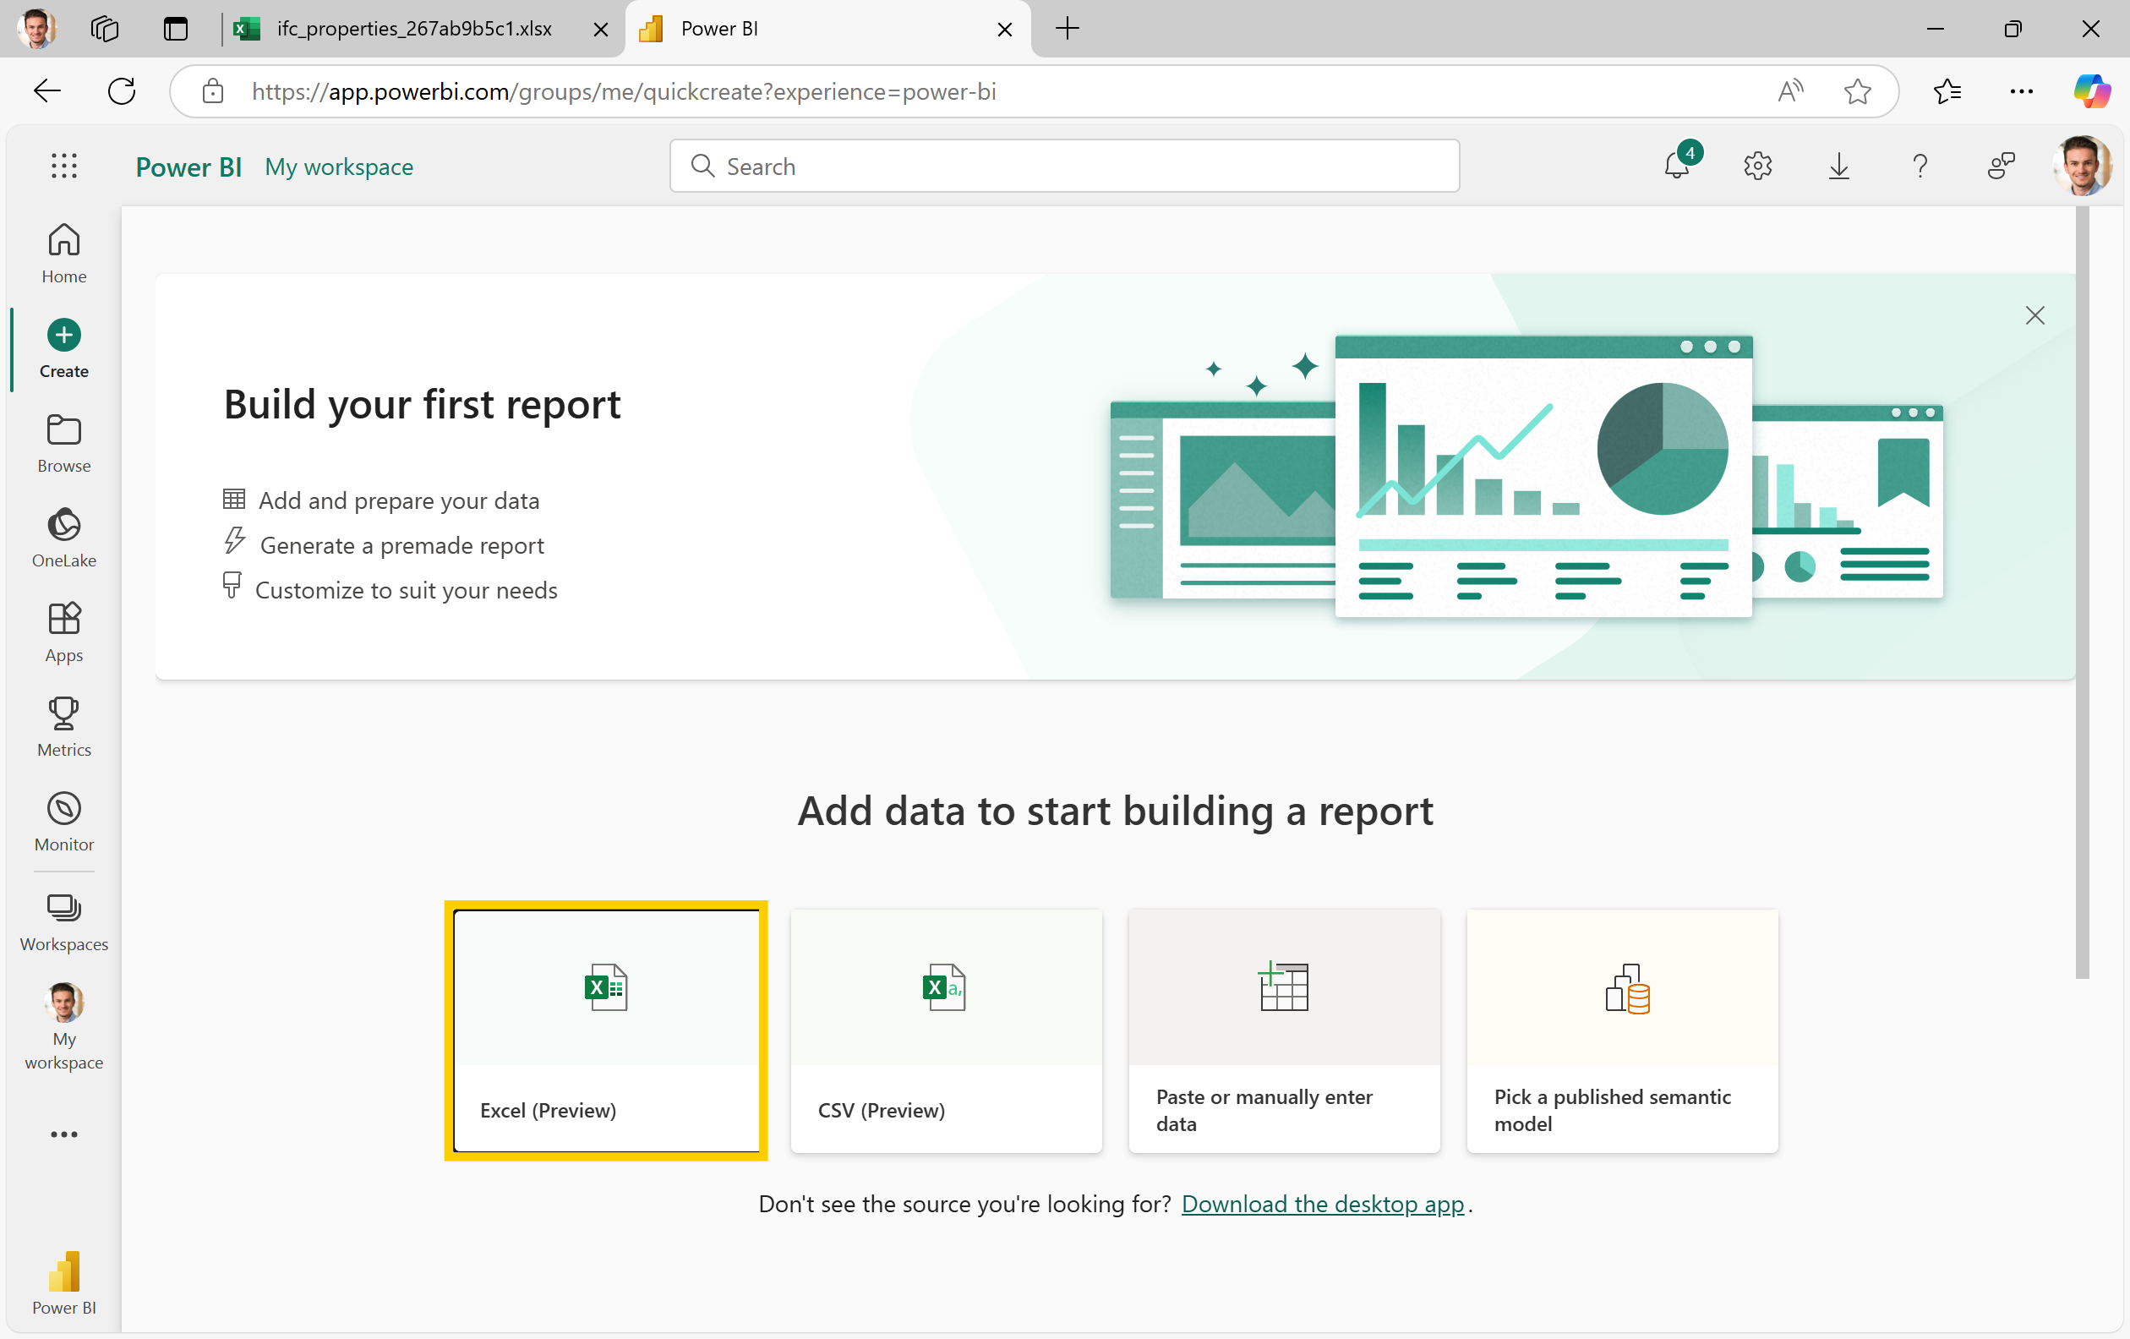Screen dimensions: 2130x1339
Task: Open browser Settings and more menu
Action: point(2021,90)
